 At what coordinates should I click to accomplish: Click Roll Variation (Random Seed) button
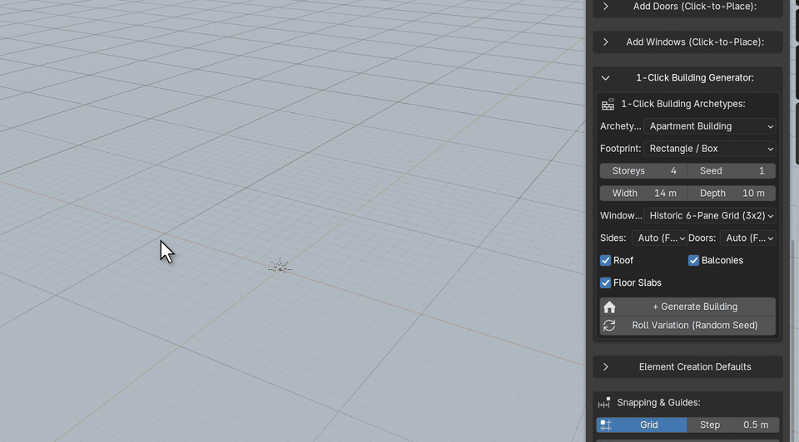coord(687,326)
